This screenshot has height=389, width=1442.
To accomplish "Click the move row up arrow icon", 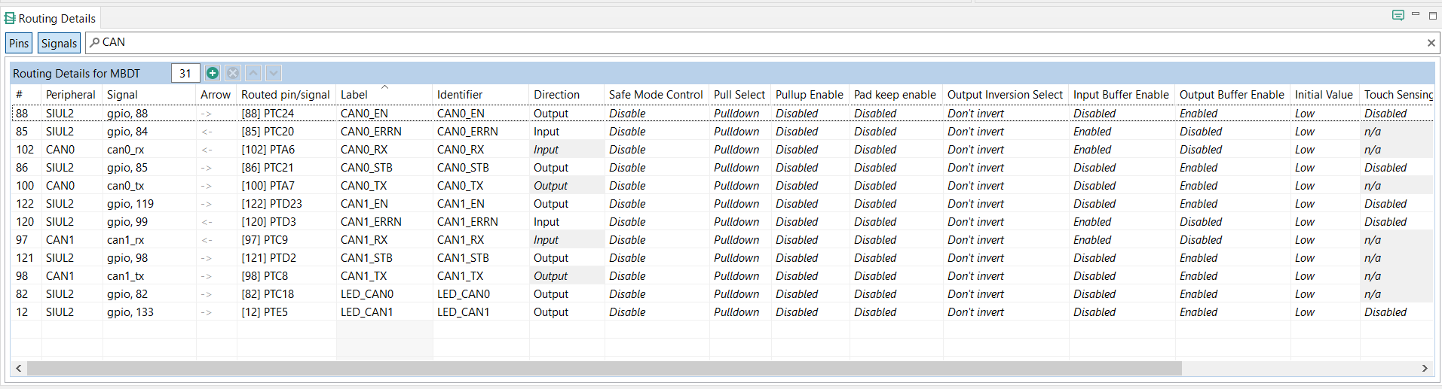I will pyautogui.click(x=253, y=73).
